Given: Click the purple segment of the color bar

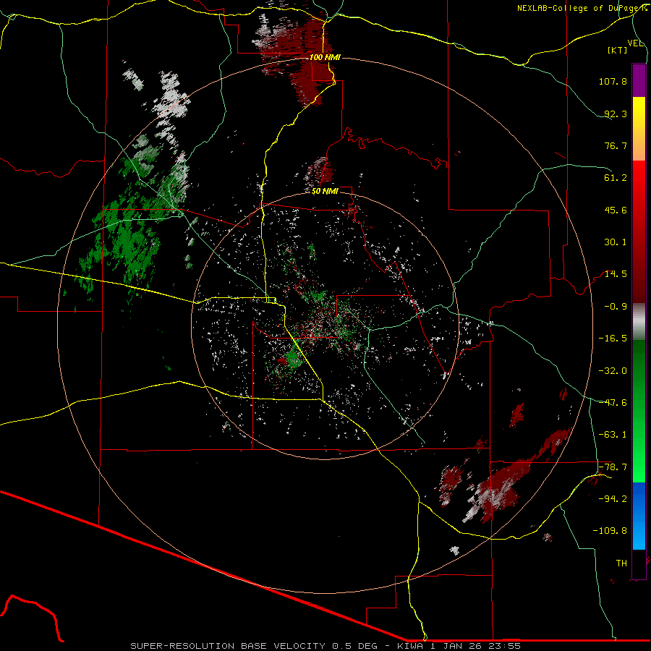Looking at the screenshot, I should coord(639,80).
